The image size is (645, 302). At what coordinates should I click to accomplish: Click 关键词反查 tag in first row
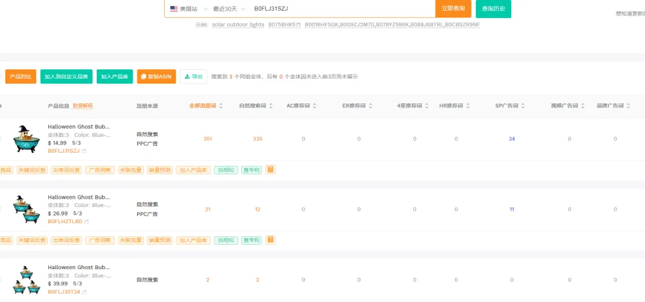pyautogui.click(x=32, y=170)
